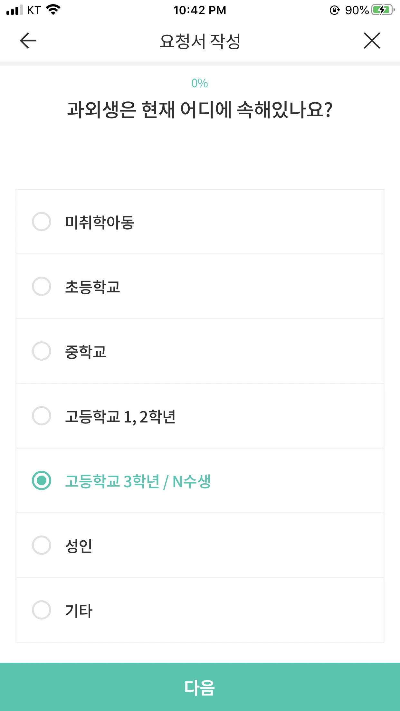Select the 미취학아동 radio button
The image size is (400, 711).
coord(42,222)
